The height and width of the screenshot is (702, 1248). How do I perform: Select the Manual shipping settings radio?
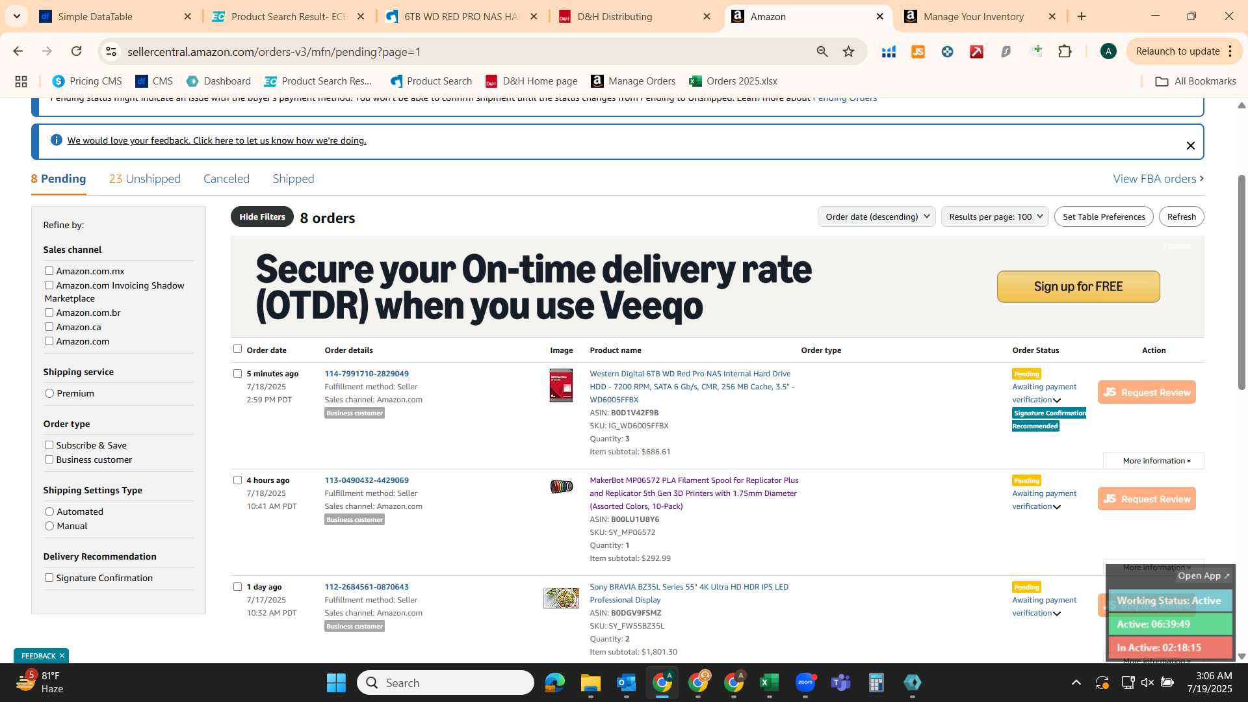coord(49,526)
